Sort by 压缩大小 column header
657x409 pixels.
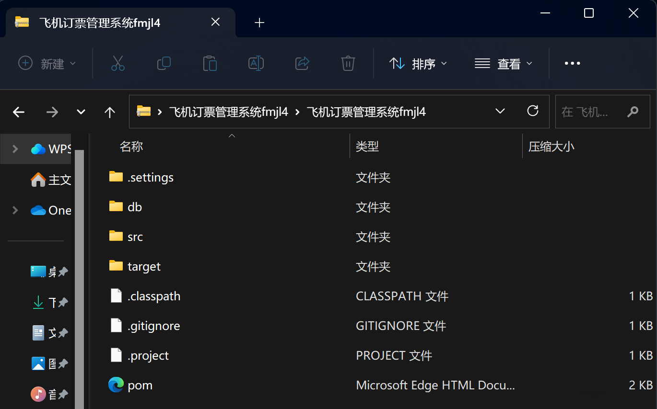point(551,147)
